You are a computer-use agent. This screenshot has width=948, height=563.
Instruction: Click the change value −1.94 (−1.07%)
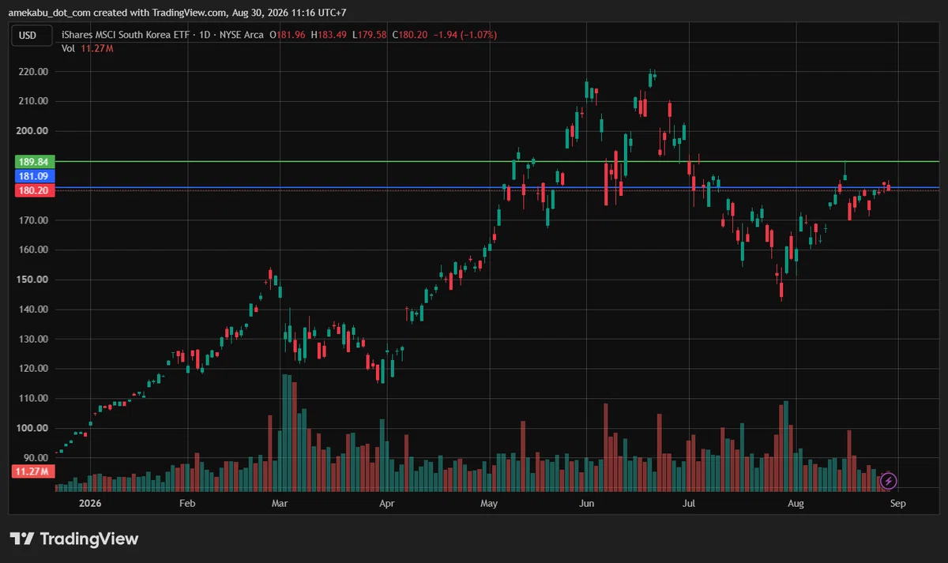(x=465, y=35)
